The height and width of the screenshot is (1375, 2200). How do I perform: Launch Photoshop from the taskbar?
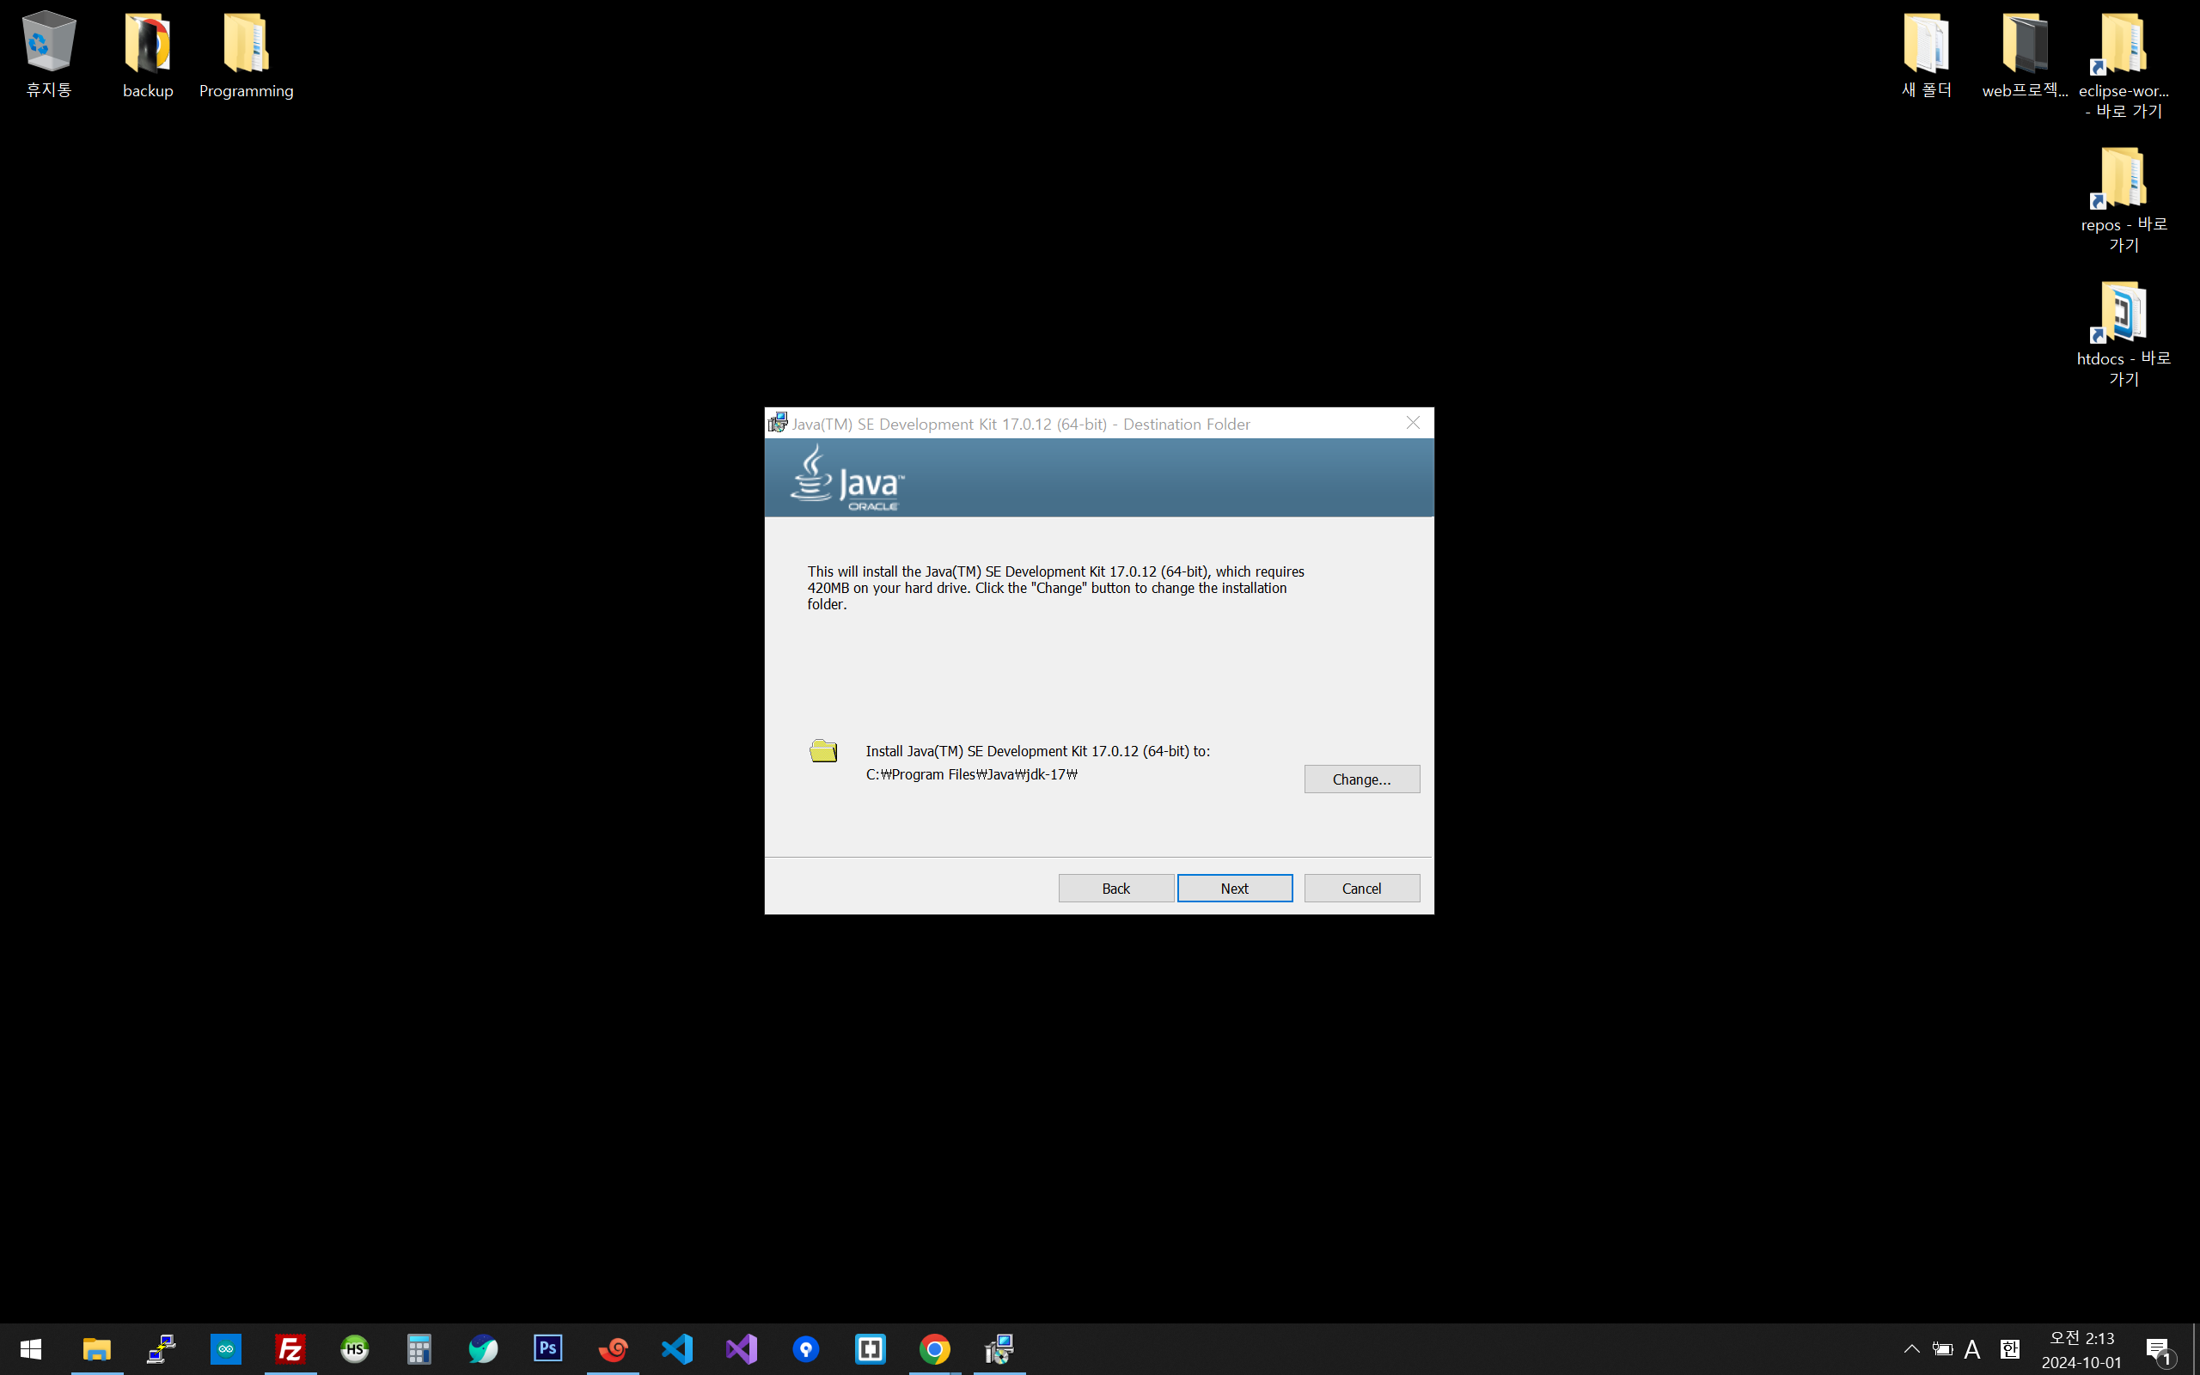(548, 1348)
